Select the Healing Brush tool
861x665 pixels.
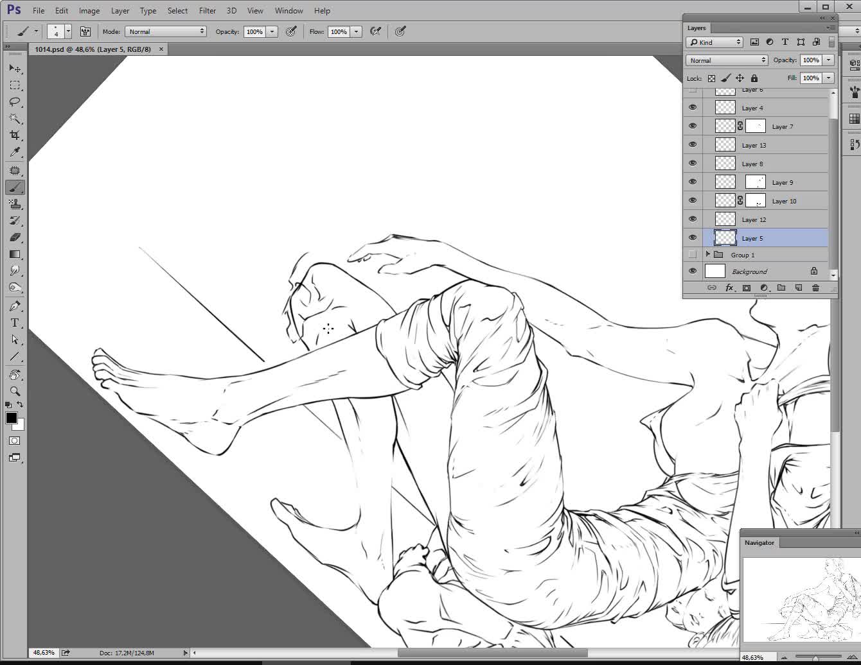point(15,171)
